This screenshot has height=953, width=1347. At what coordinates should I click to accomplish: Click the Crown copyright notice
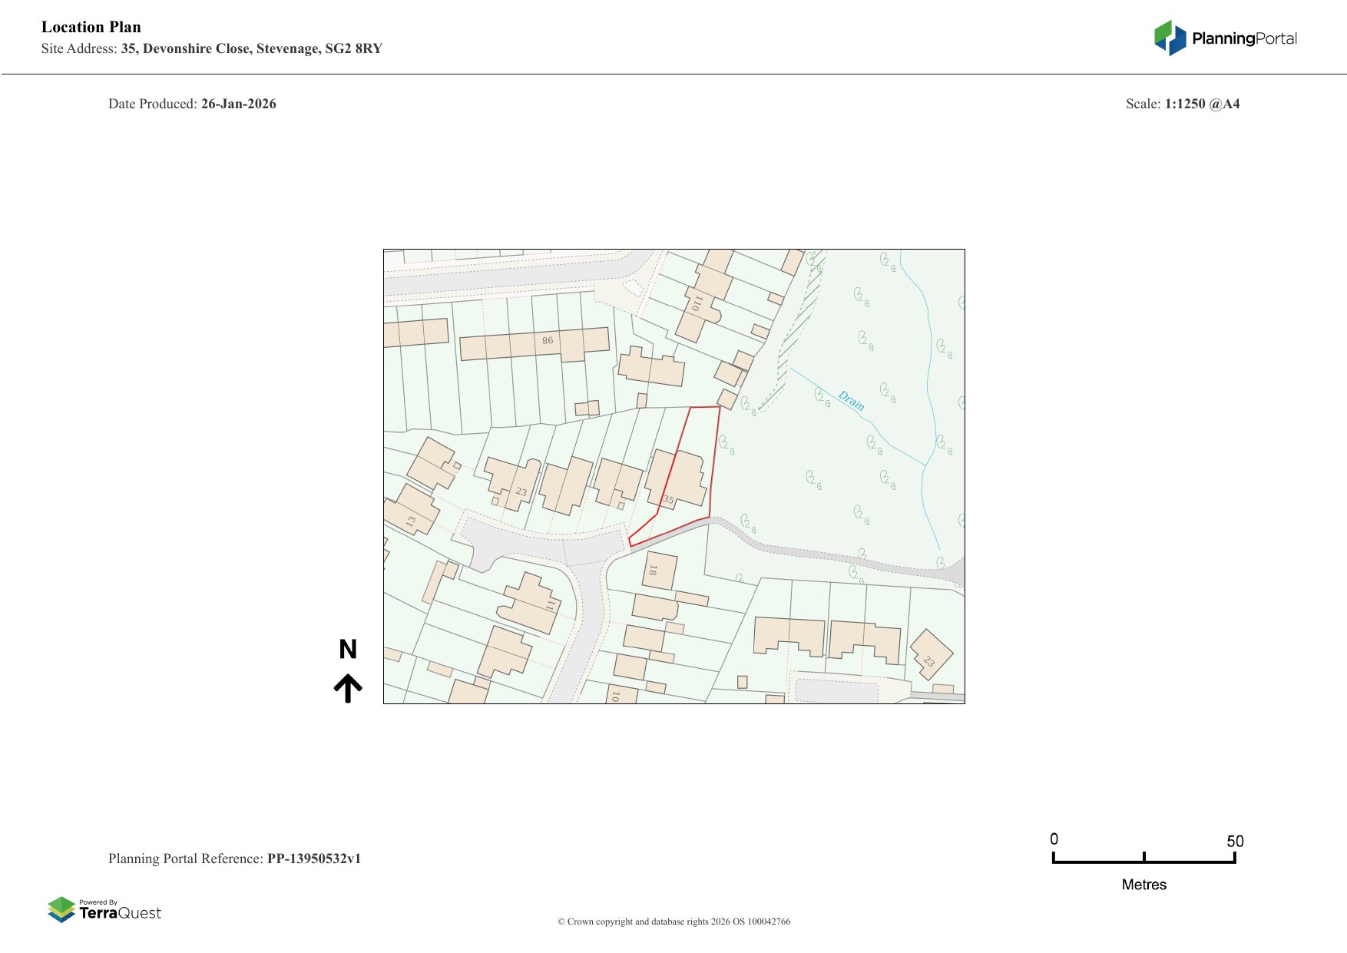tap(673, 922)
